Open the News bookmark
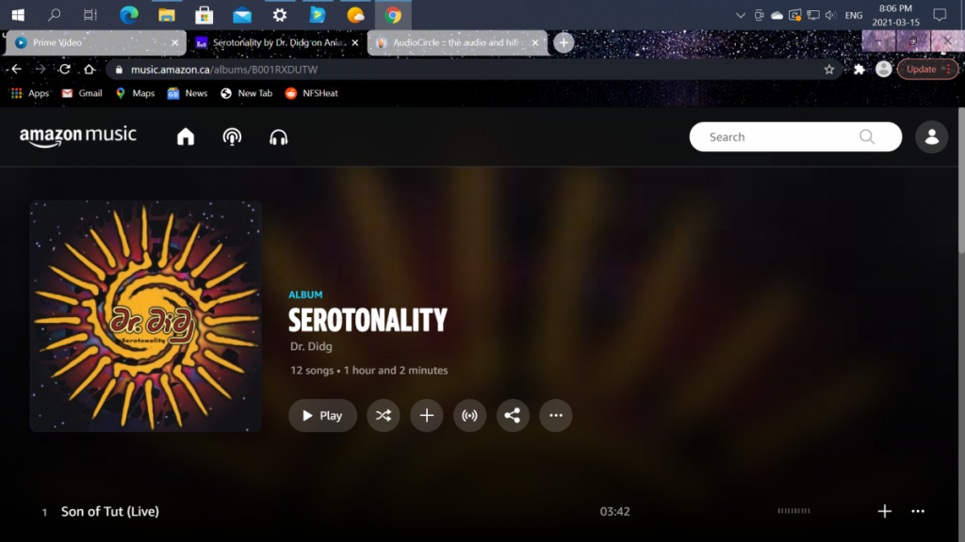965x542 pixels. click(x=188, y=93)
